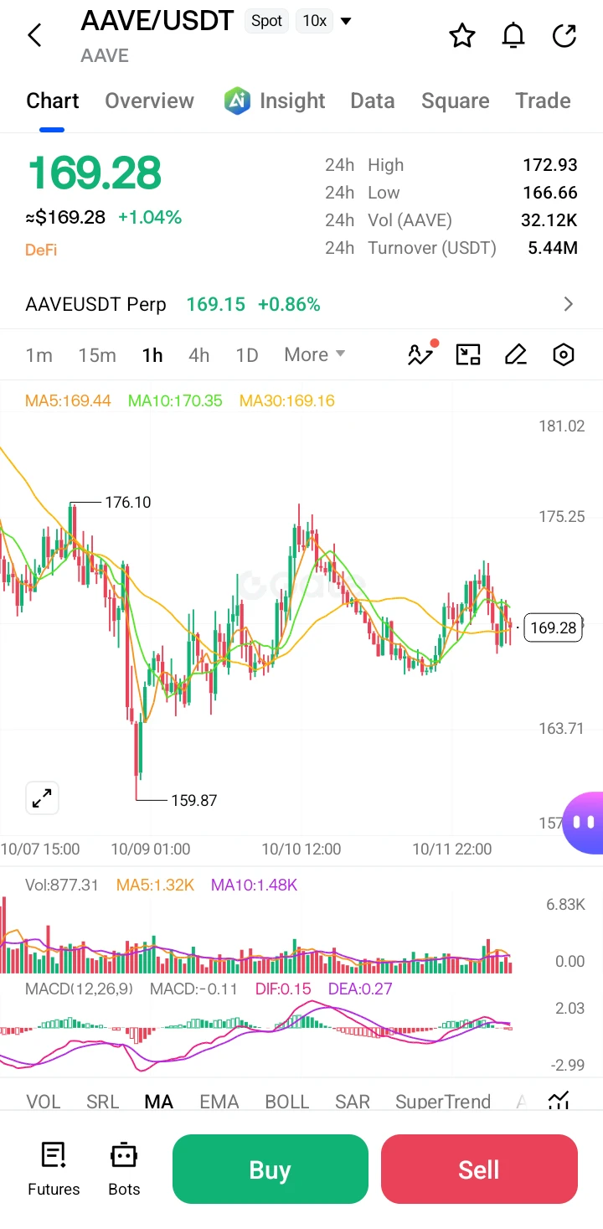The image size is (603, 1229).
Task: Tap the 159.87 low marker
Action: 193,800
